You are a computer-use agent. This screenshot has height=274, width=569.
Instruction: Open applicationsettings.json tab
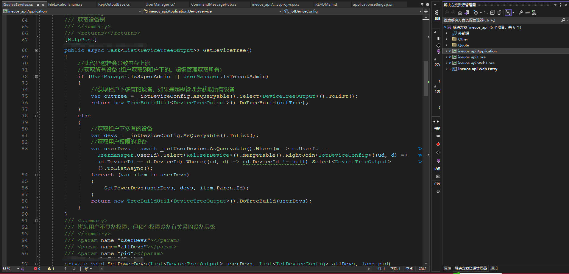373,4
